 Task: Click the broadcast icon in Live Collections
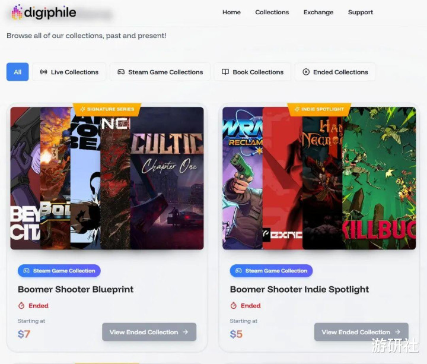click(43, 72)
